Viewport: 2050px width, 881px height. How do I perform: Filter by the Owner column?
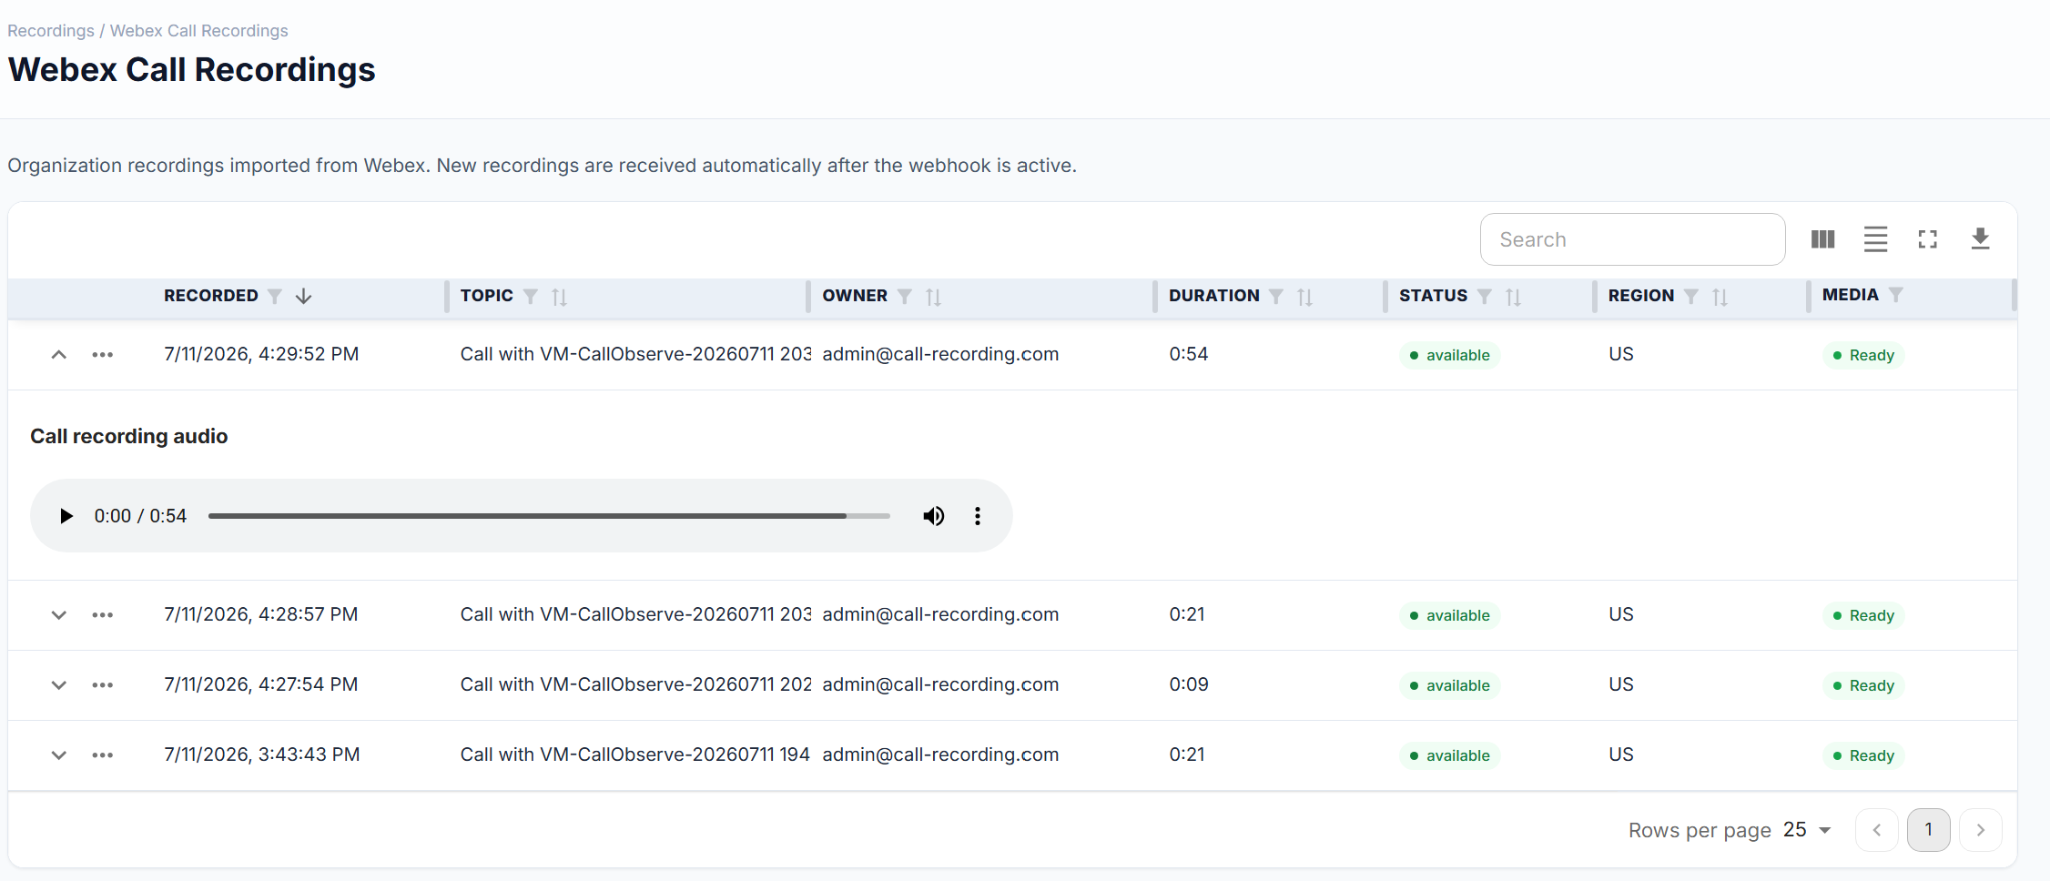pos(905,297)
